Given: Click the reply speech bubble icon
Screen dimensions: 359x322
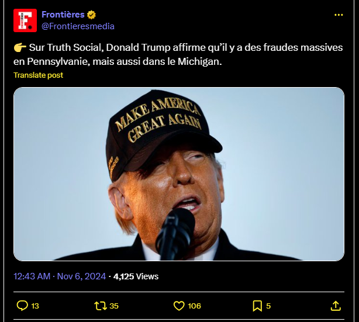Looking at the screenshot, I should [22, 305].
